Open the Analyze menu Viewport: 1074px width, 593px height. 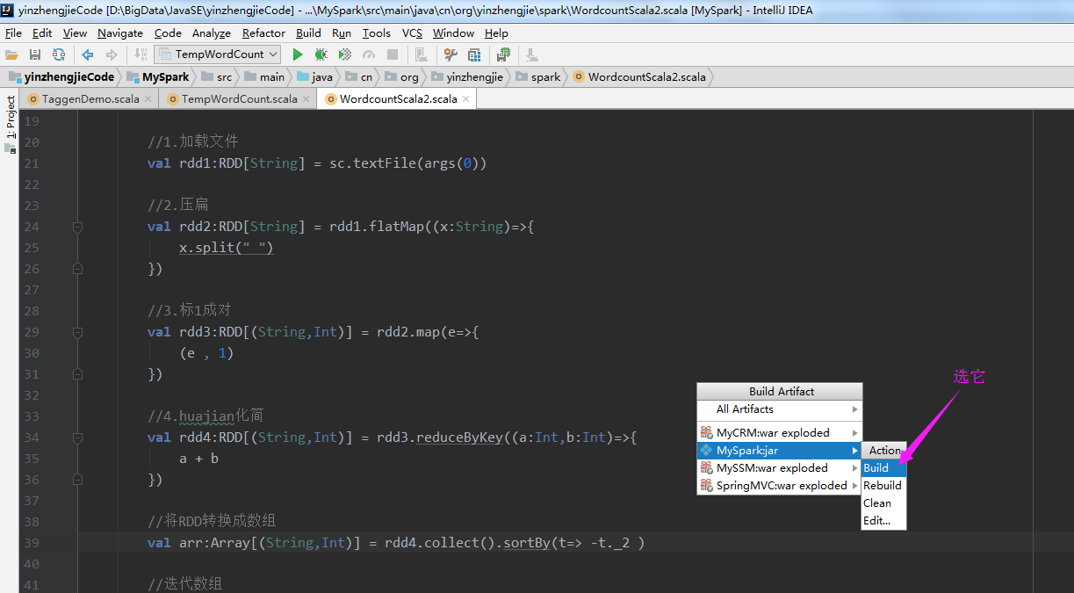212,33
